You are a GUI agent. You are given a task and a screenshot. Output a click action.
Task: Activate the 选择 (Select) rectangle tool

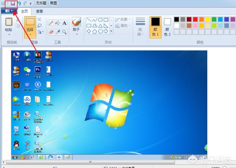30,22
